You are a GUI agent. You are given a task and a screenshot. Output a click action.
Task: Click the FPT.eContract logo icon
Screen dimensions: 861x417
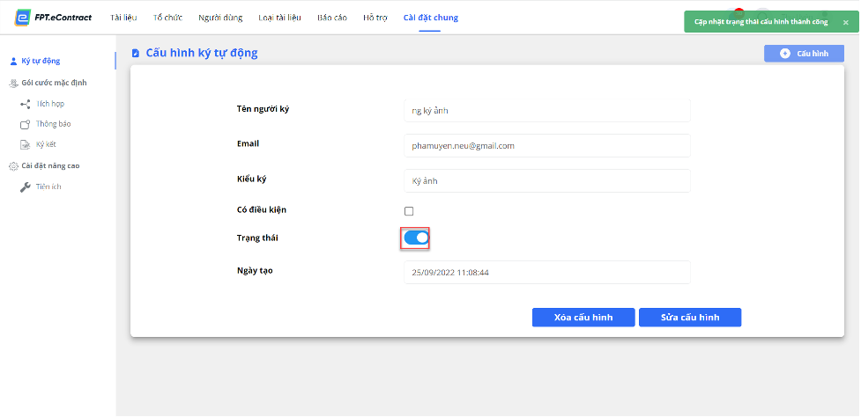(23, 18)
